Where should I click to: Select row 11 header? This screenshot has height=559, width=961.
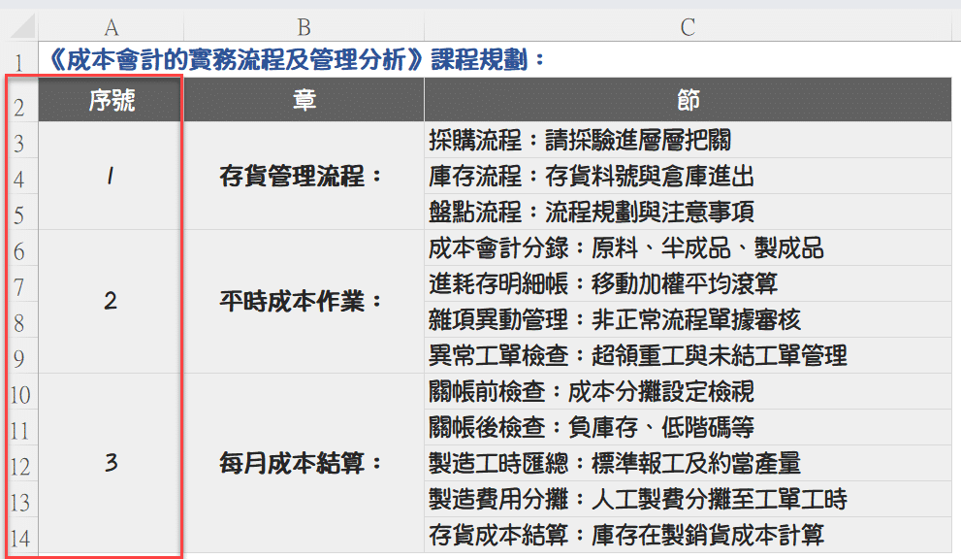(19, 427)
